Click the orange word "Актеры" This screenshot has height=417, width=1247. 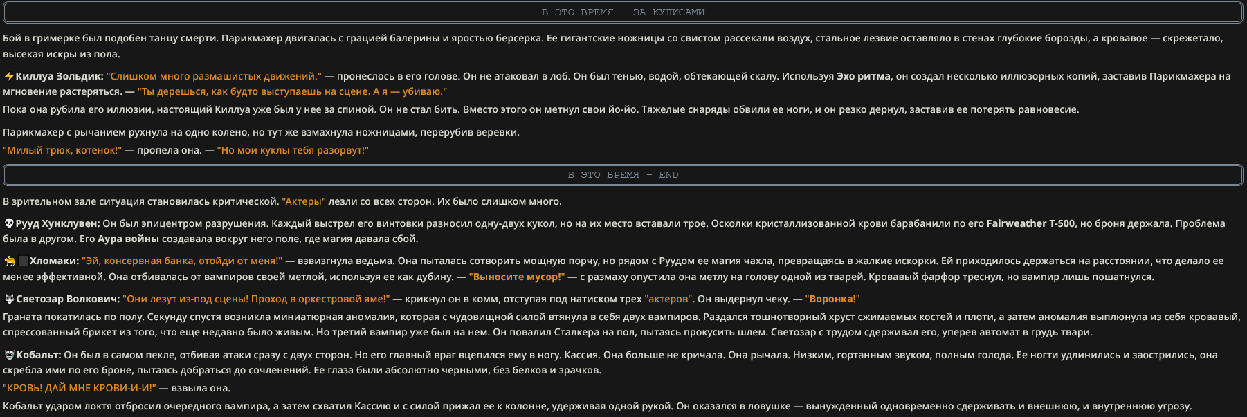tap(304, 202)
